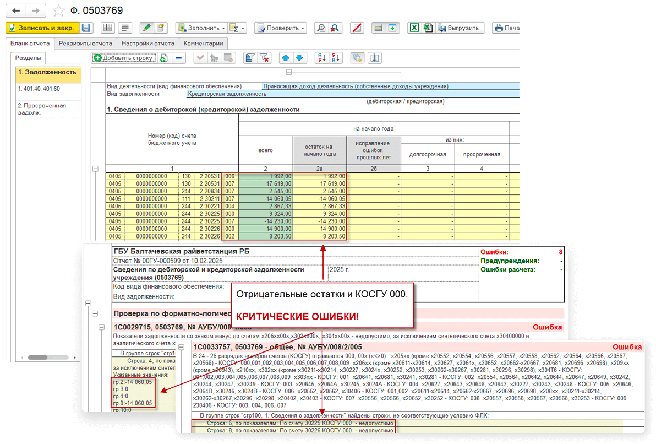Toggle the highlighted copy cells button

click(357, 57)
